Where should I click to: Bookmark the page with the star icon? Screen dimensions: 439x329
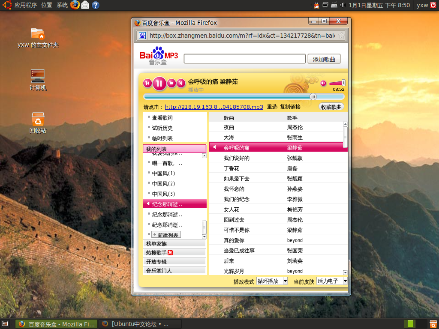click(342, 36)
